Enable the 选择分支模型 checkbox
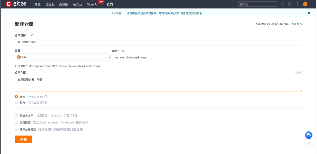Viewport: 317px width, 154px height. coord(17,130)
